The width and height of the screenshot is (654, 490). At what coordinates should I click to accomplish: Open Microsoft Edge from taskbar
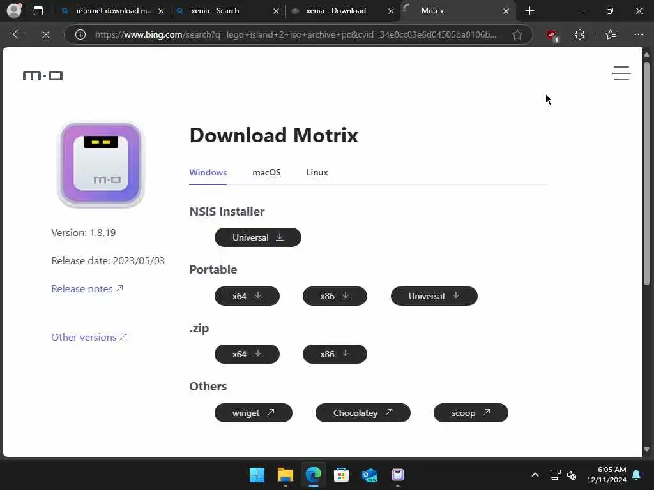click(313, 475)
